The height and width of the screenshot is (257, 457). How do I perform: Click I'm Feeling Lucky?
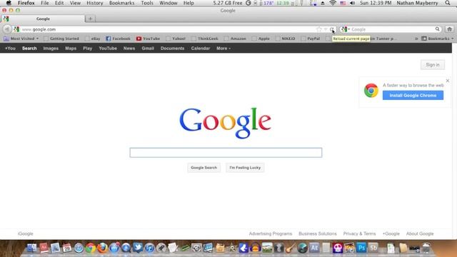point(245,168)
